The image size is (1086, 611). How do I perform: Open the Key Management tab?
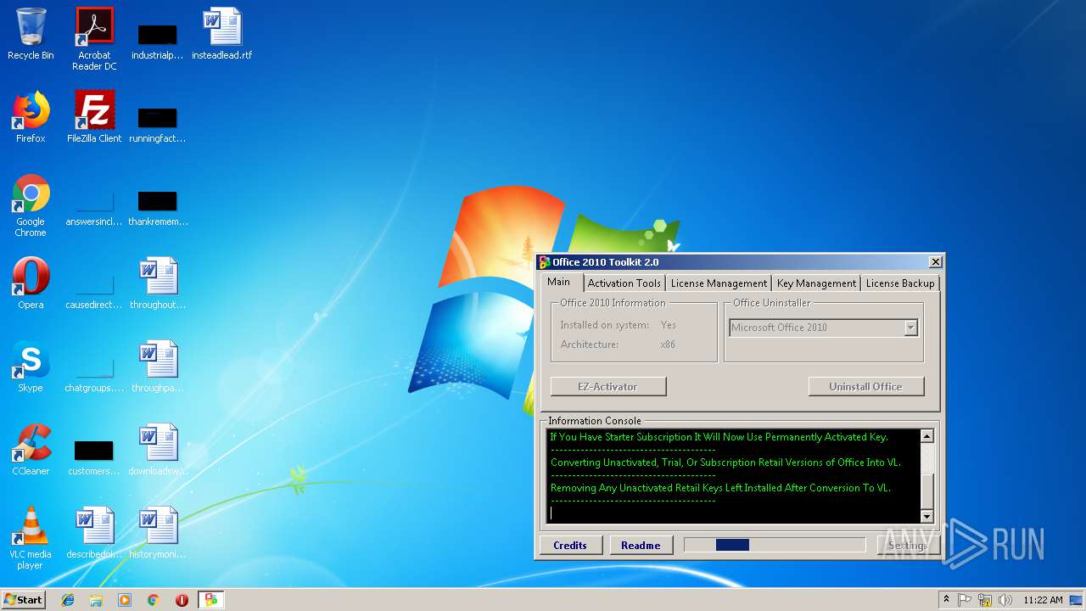click(816, 283)
